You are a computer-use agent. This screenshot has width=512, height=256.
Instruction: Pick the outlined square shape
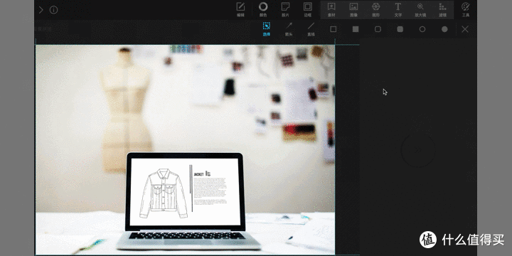pyautogui.click(x=333, y=29)
